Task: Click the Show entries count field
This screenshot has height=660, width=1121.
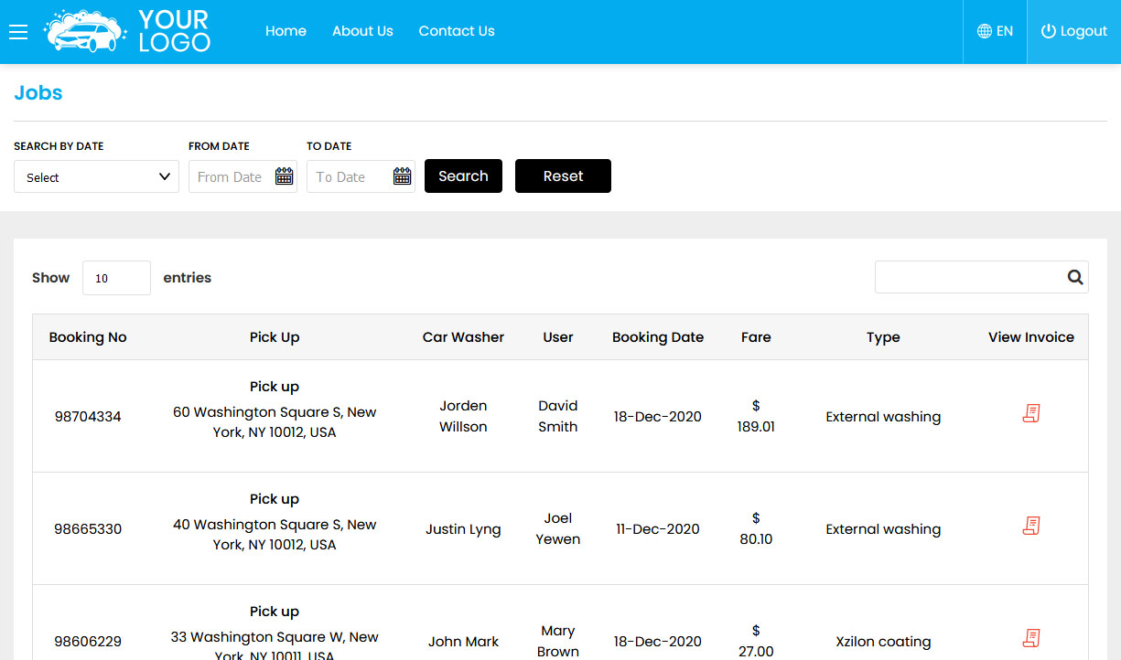Action: coord(116,278)
